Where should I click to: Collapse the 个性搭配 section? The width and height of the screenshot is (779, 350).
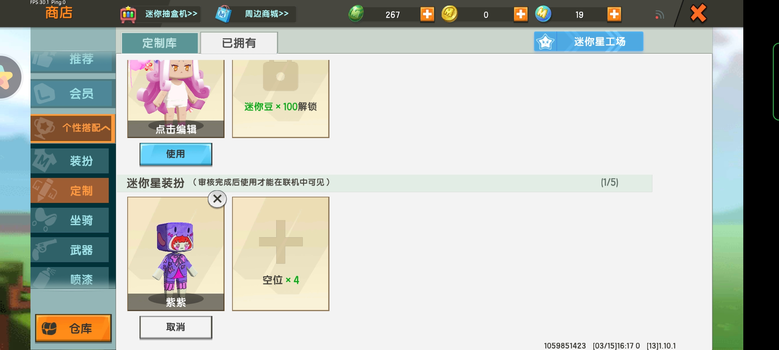point(73,128)
